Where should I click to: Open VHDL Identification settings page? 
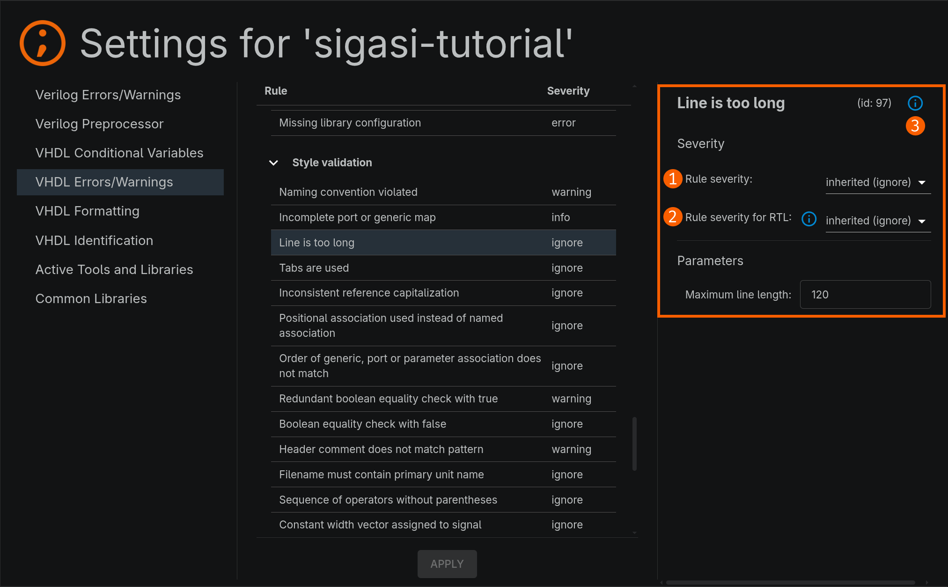coord(120,240)
